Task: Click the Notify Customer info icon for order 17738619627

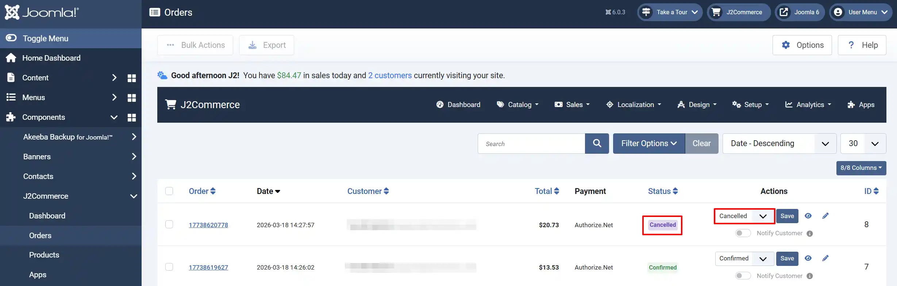Action: click(810, 276)
